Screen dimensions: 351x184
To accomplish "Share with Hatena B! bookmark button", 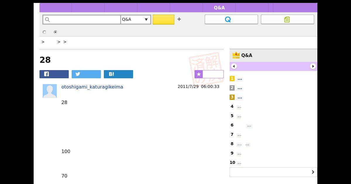I will click(118, 74).
